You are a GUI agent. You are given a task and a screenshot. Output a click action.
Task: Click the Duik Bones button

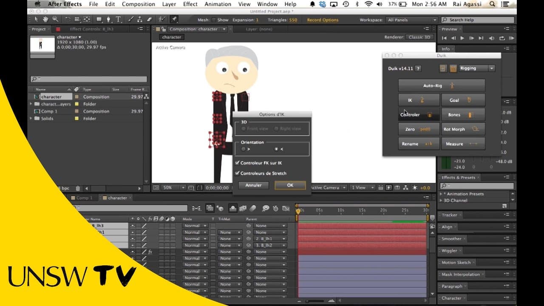pyautogui.click(x=463, y=115)
